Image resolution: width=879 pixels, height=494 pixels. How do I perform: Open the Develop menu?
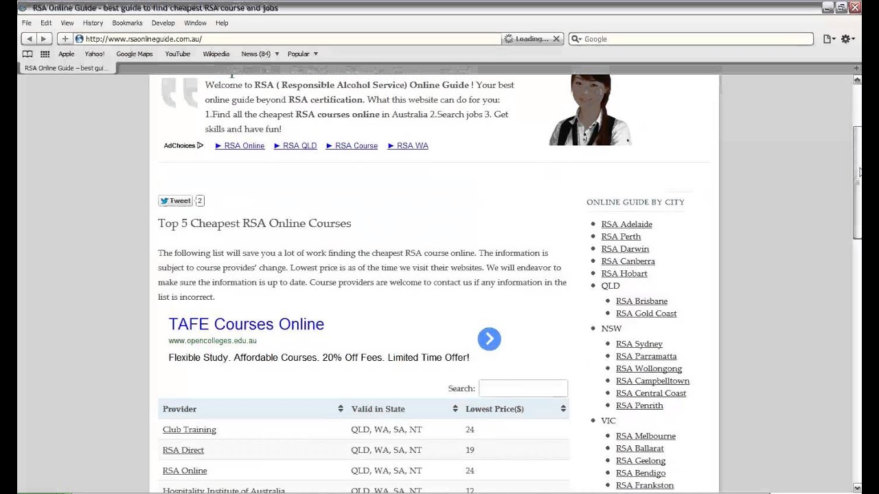[x=163, y=23]
